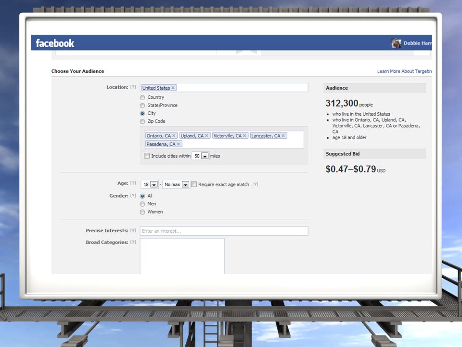The width and height of the screenshot is (462, 347).
Task: Remove United States location tag
Action: point(173,88)
